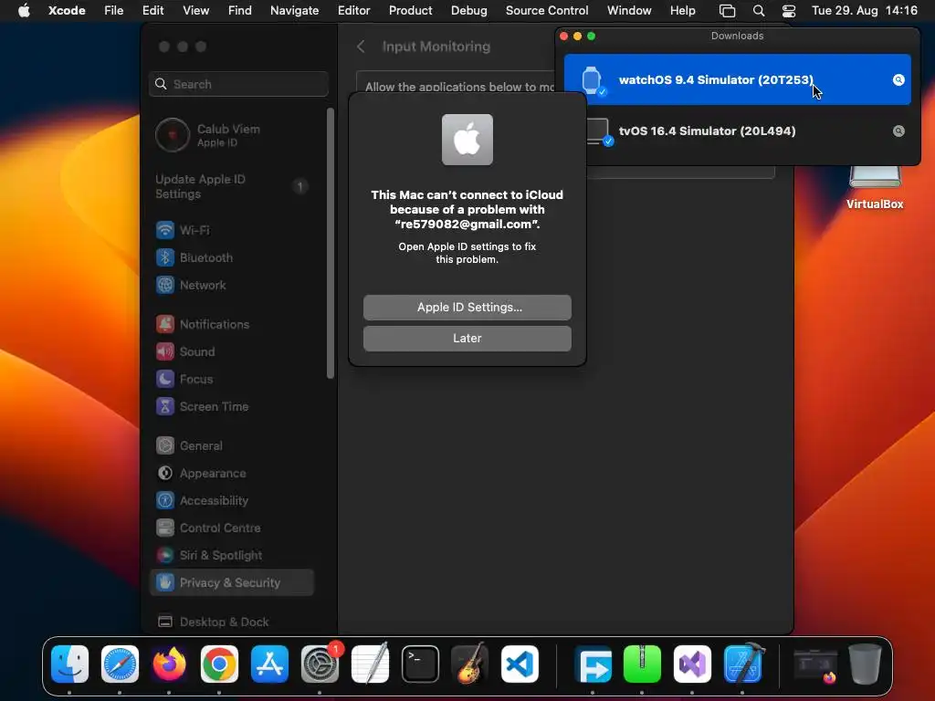Open the Navigate menu
This screenshot has width=935, height=701.
pyautogui.click(x=295, y=11)
